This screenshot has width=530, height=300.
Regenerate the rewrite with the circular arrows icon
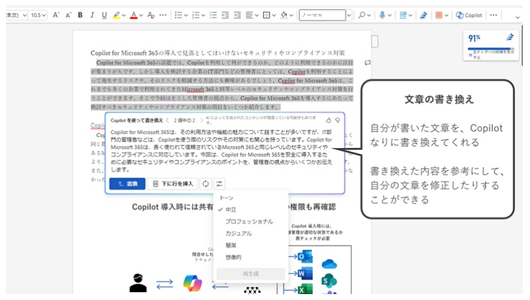tap(205, 184)
